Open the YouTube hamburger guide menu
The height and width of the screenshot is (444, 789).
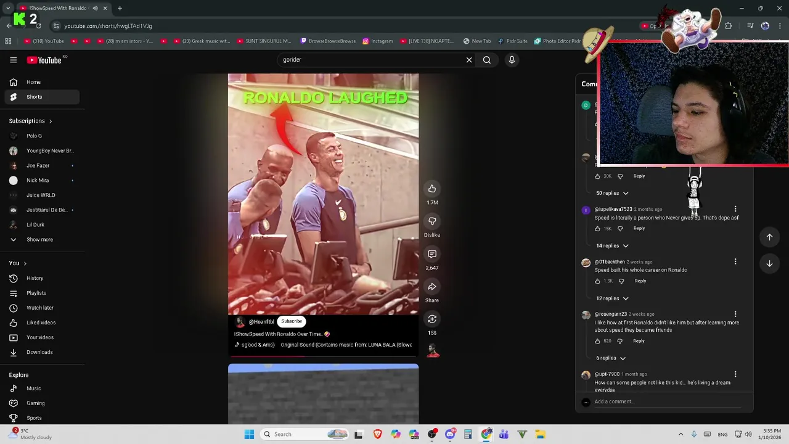(13, 60)
